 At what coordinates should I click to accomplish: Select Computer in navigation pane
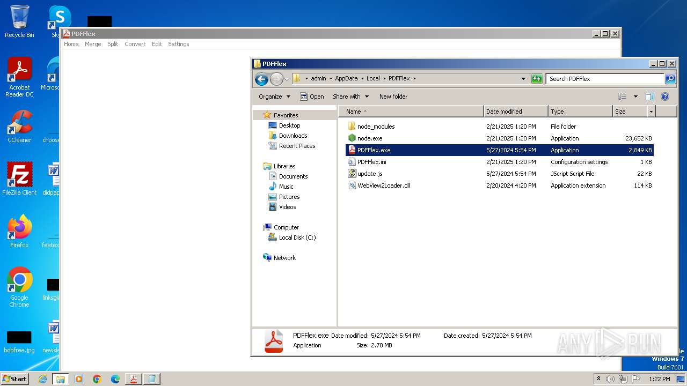[x=286, y=227]
